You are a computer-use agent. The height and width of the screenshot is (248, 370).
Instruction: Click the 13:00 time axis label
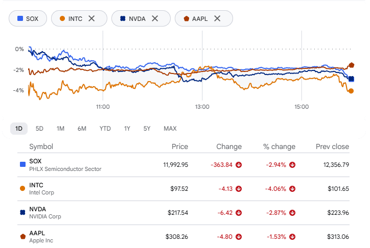pyautogui.click(x=202, y=107)
